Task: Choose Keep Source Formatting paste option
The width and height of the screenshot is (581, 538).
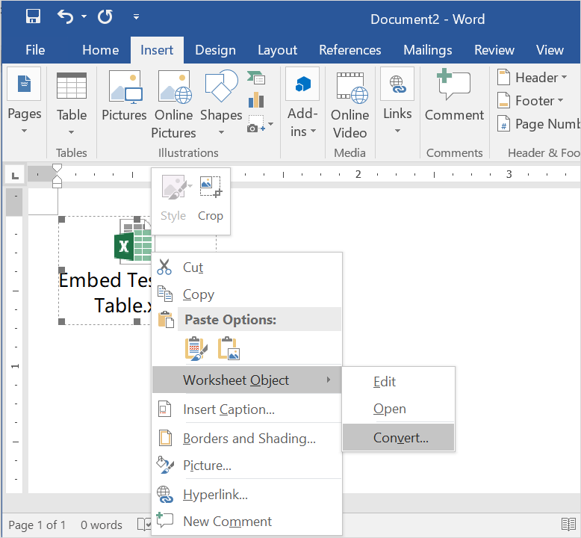Action: 196,349
